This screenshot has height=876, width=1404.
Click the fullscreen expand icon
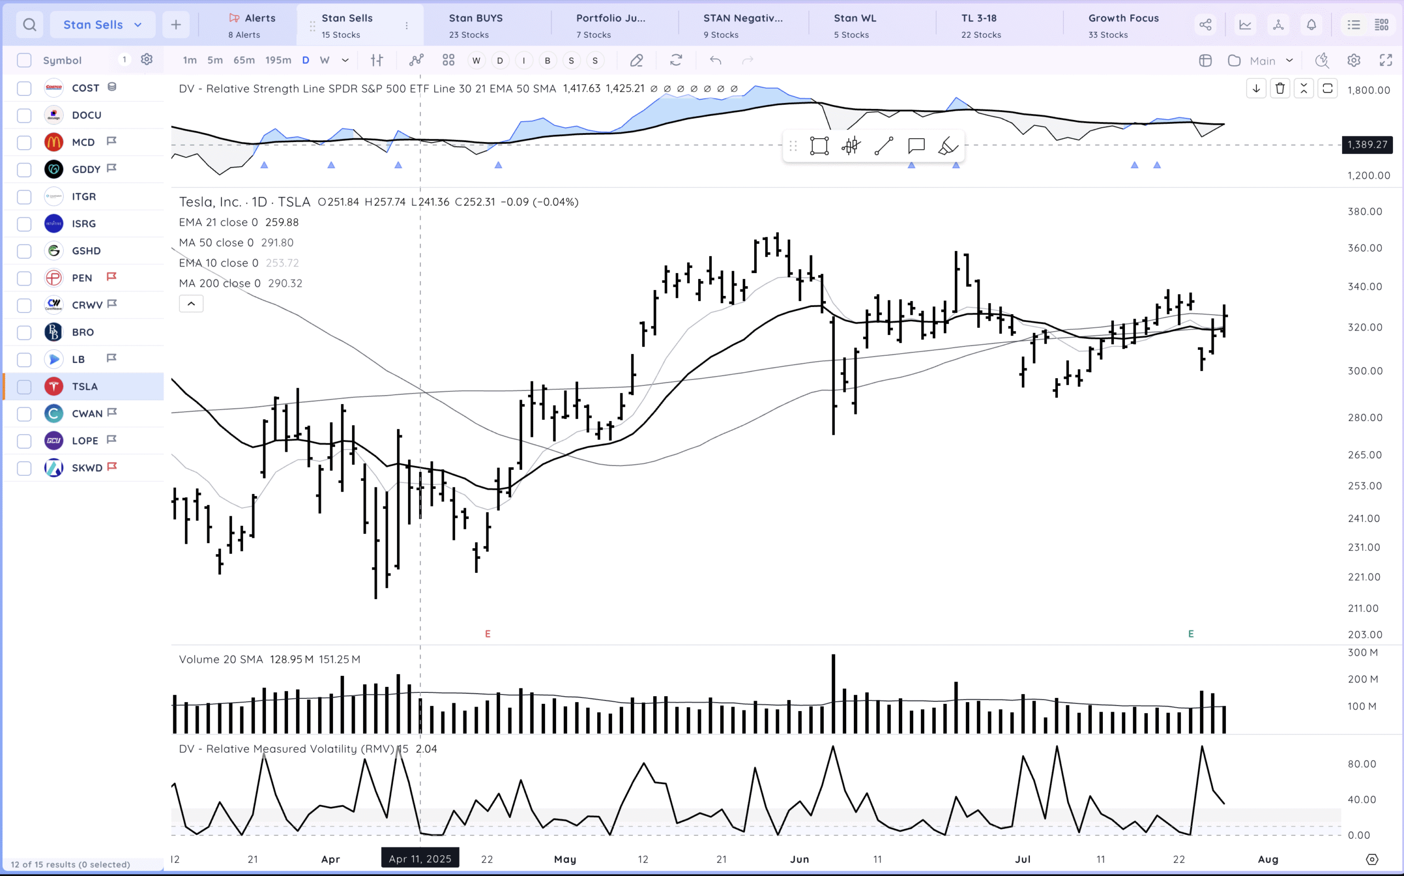pos(1385,60)
